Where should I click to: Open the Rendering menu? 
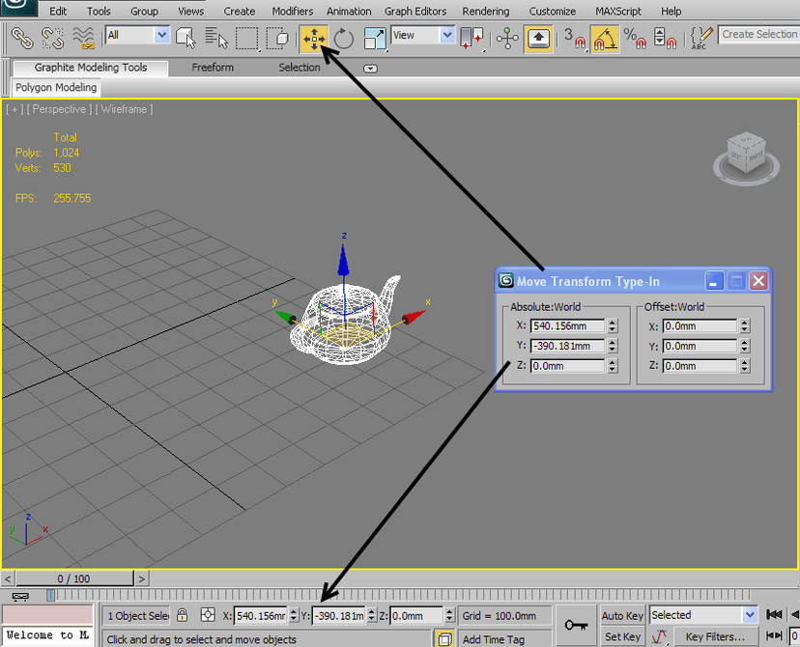(486, 11)
